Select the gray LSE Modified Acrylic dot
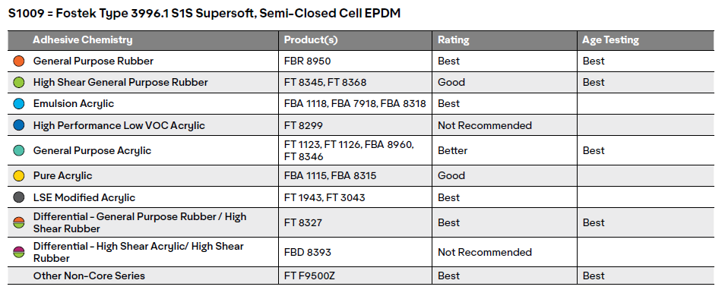Viewport: 725px width, 296px height. [18, 197]
